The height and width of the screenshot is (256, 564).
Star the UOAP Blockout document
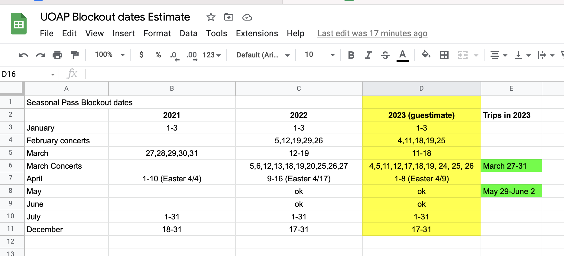(211, 17)
